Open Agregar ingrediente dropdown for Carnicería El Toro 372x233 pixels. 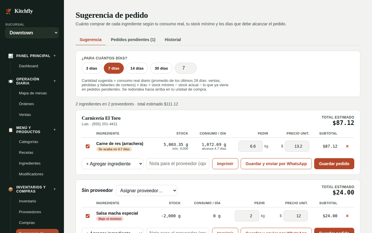point(112,164)
